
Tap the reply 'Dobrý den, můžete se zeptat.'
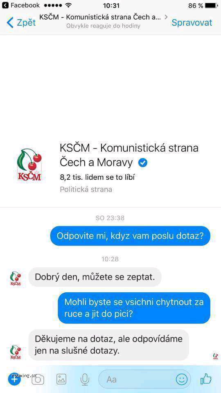pyautogui.click(x=95, y=277)
